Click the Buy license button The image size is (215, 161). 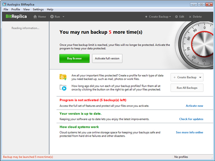tap(74, 59)
